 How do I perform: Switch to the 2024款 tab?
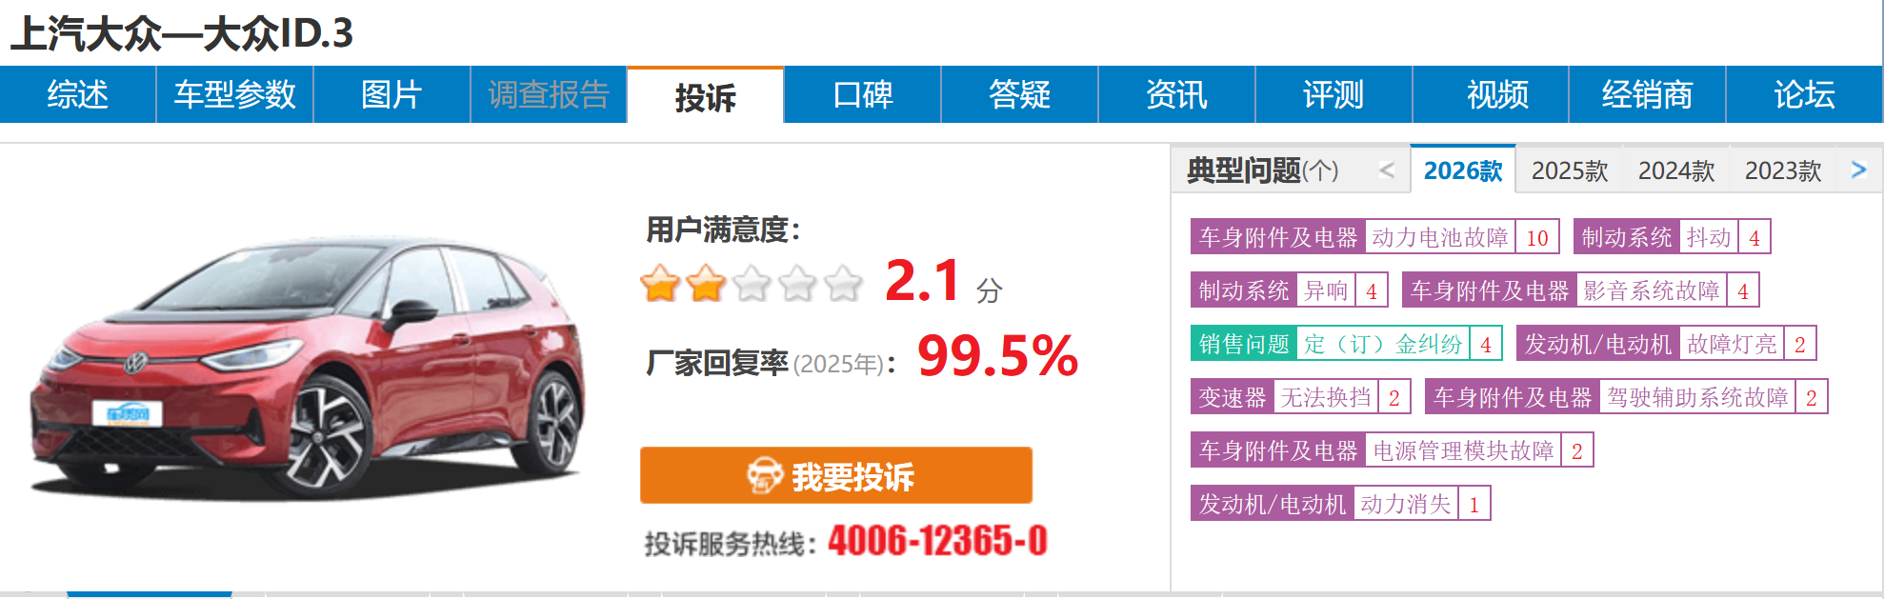tap(1676, 170)
